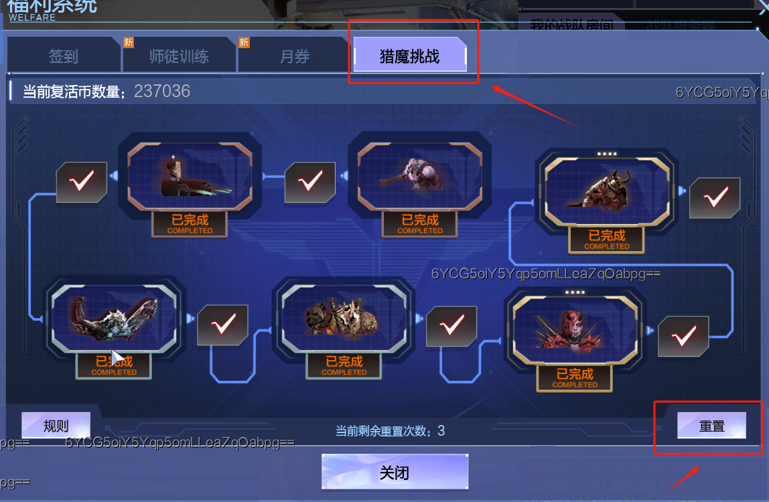769x502 pixels.
Task: Click the checkmark box right of the winged boss
Action: click(222, 325)
